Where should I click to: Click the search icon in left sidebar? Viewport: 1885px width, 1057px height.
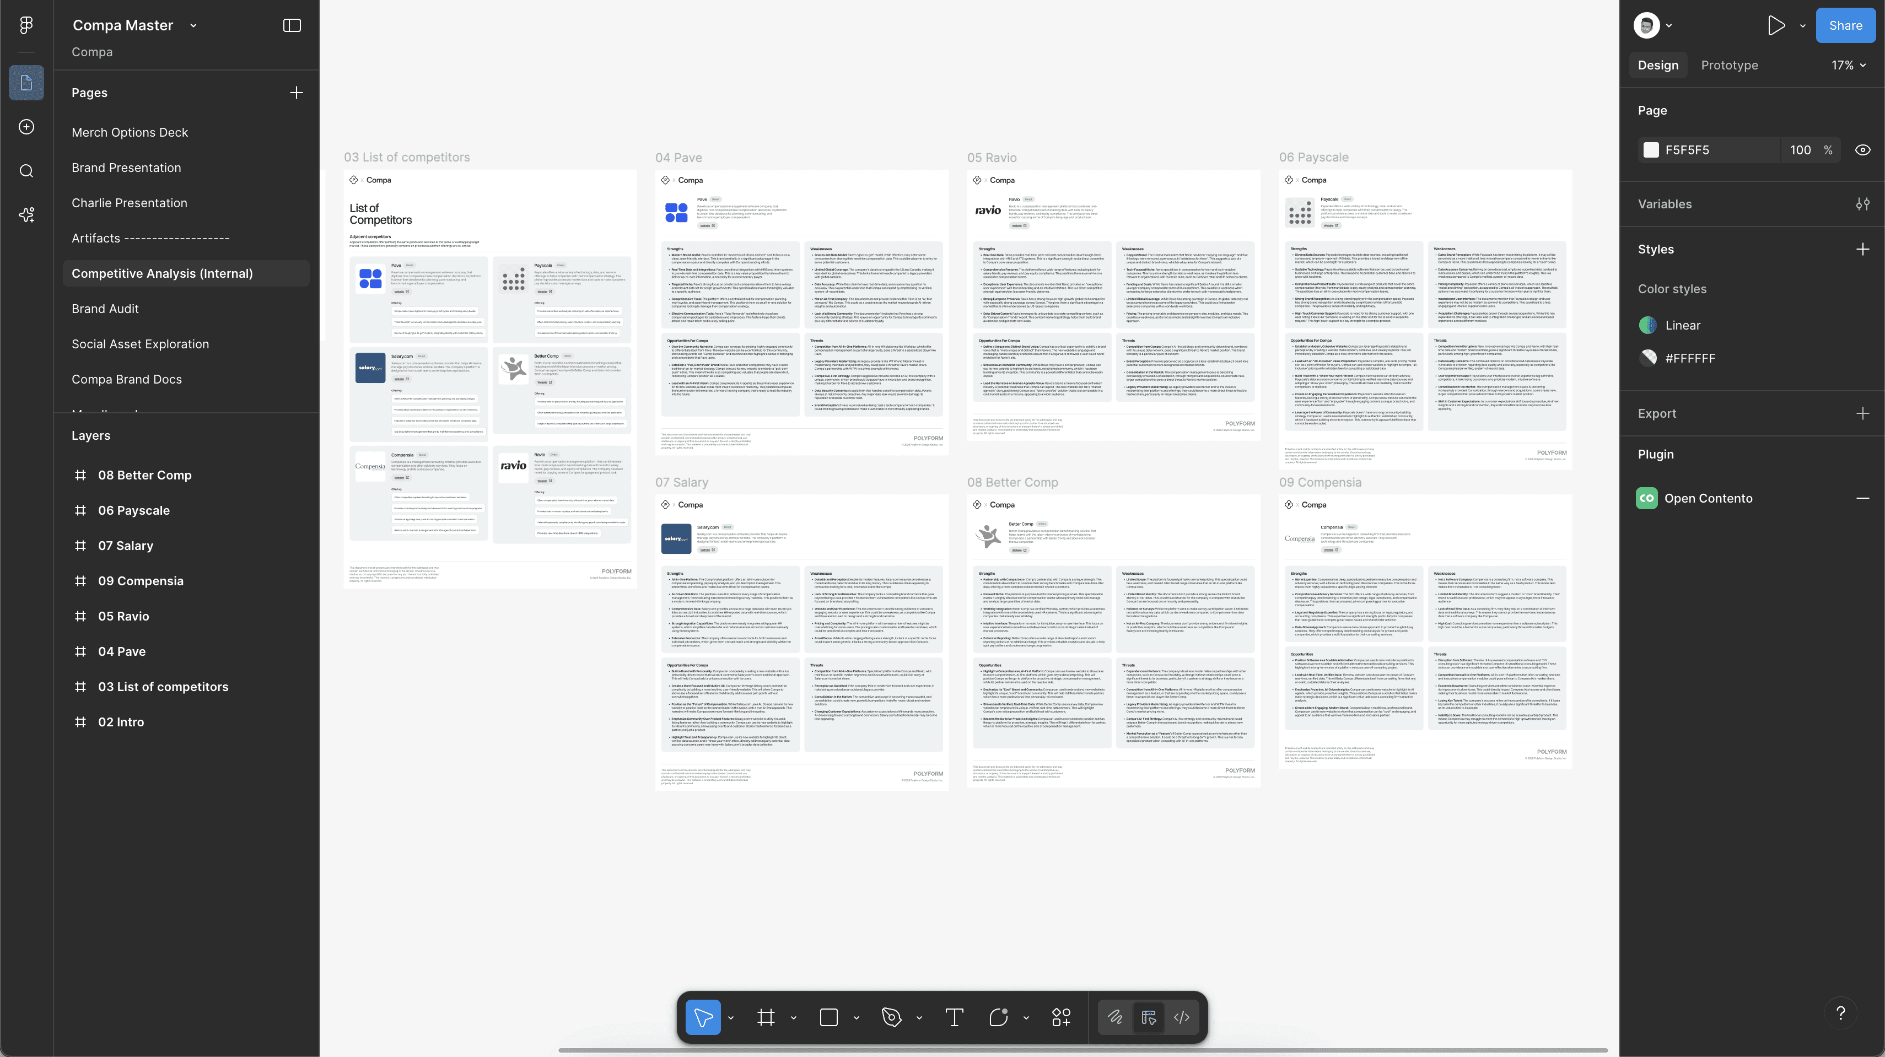pyautogui.click(x=26, y=171)
